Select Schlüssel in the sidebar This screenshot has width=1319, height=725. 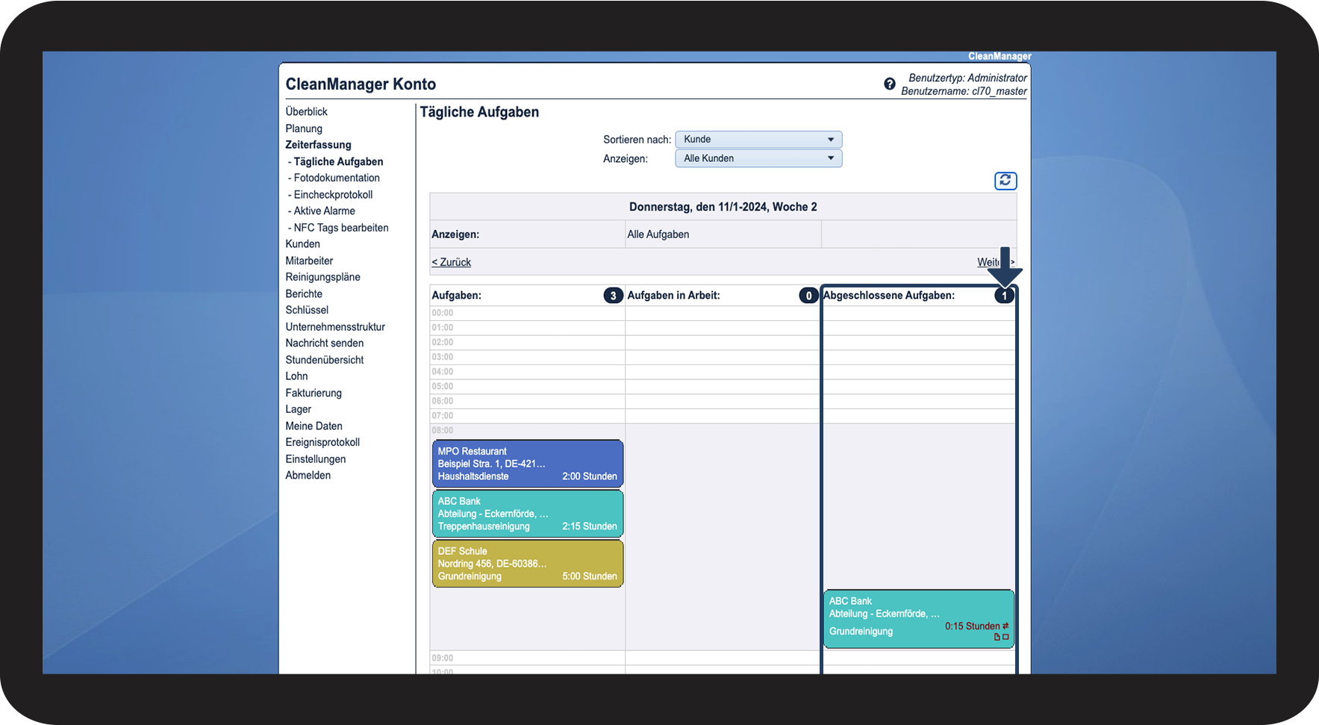307,310
